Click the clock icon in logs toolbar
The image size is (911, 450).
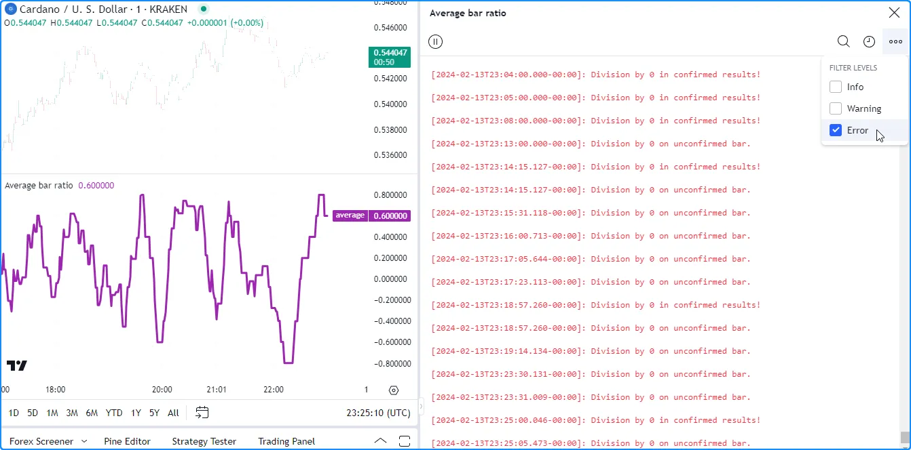tap(869, 42)
